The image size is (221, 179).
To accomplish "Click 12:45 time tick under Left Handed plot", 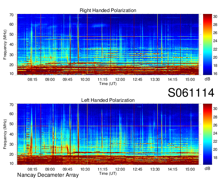I will (137, 169).
